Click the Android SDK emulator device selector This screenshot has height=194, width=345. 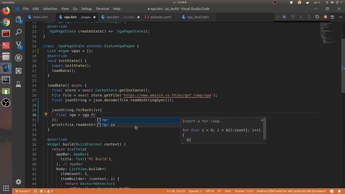click(291, 191)
